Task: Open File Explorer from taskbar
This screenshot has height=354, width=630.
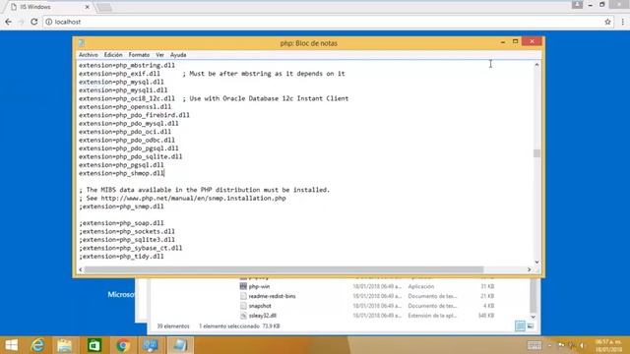Action: click(64, 345)
